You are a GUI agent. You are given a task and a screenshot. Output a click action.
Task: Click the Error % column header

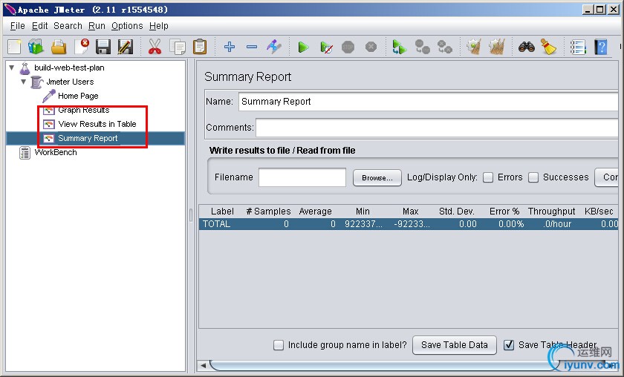click(504, 212)
